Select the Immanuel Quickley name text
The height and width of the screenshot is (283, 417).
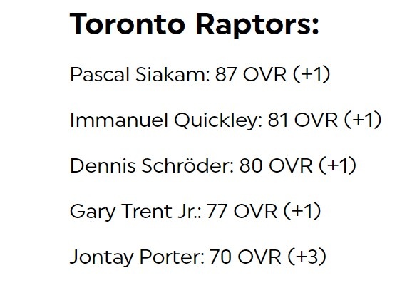click(166, 120)
